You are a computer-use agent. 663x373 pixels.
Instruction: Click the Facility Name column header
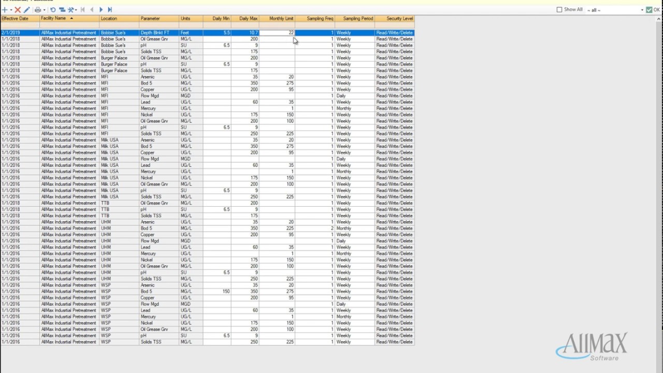[x=69, y=19]
